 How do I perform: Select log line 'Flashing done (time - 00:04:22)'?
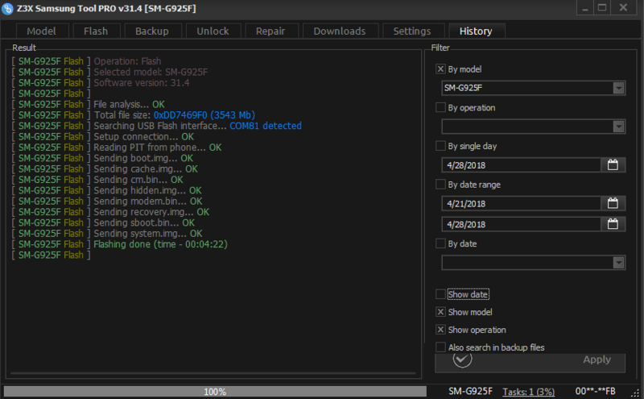160,244
